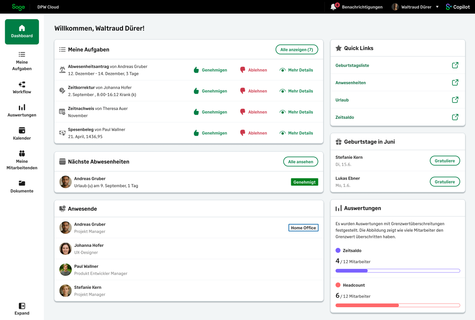Show all seven tasks with Alle anzeigen
The image size is (475, 320).
tap(296, 50)
